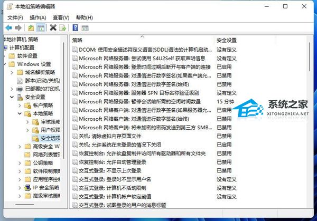Select policy 服务器 SPN 目标名称验证级别
The width and height of the screenshot is (317, 221).
click(139, 93)
